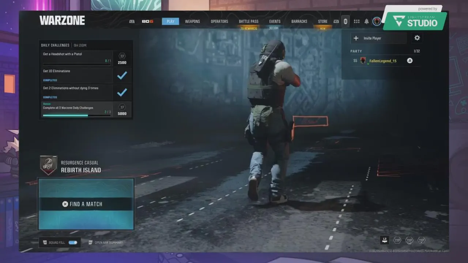The height and width of the screenshot is (263, 468).
Task: Click the Daily Challenges header
Action: click(x=55, y=45)
